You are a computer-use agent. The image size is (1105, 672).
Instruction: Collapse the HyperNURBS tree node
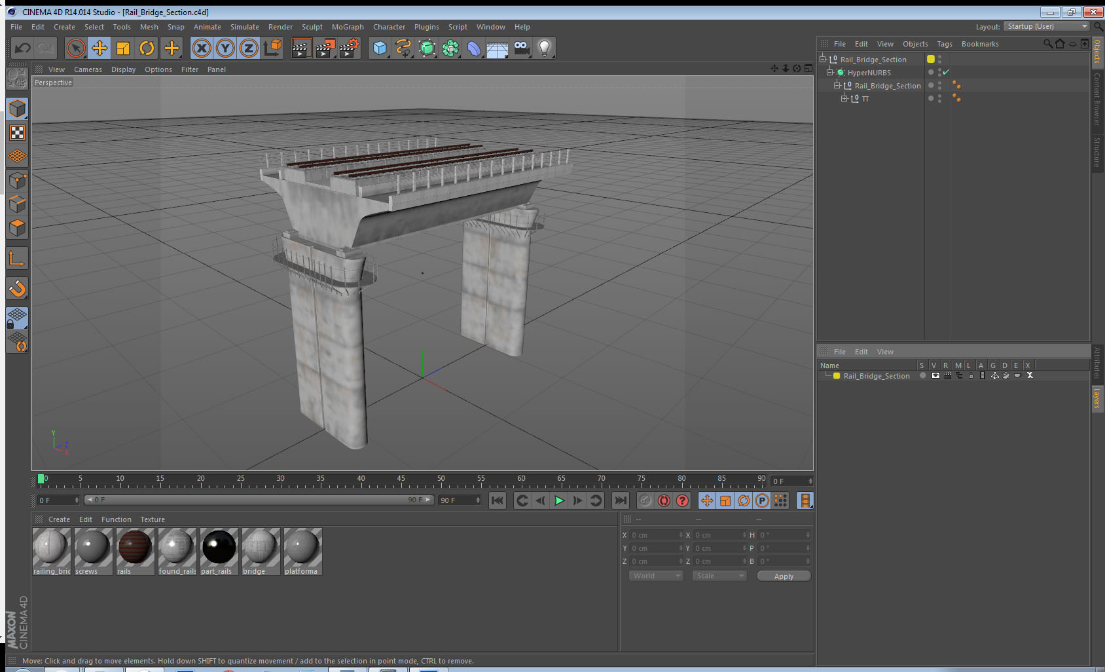coord(830,72)
